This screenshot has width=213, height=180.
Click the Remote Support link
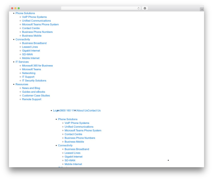tap(32, 99)
